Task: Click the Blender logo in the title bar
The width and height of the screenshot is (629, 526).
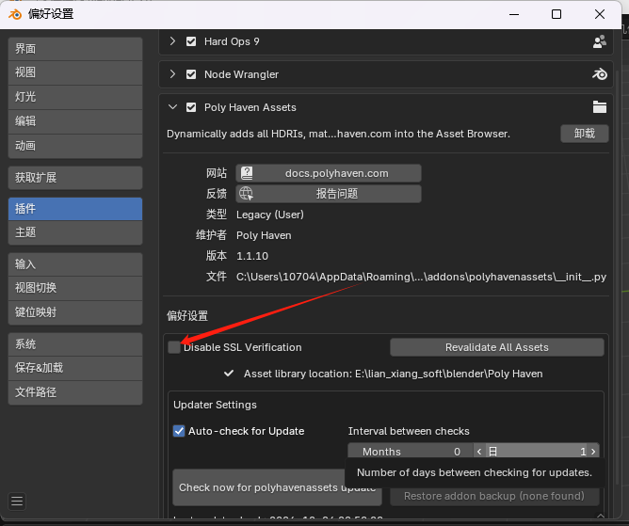Action: 15,14
